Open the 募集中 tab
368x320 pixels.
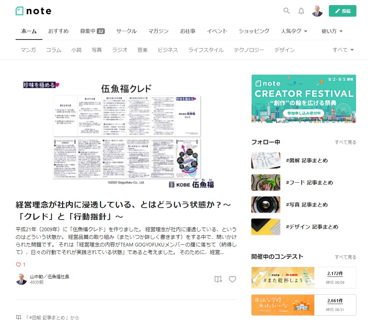pos(92,31)
